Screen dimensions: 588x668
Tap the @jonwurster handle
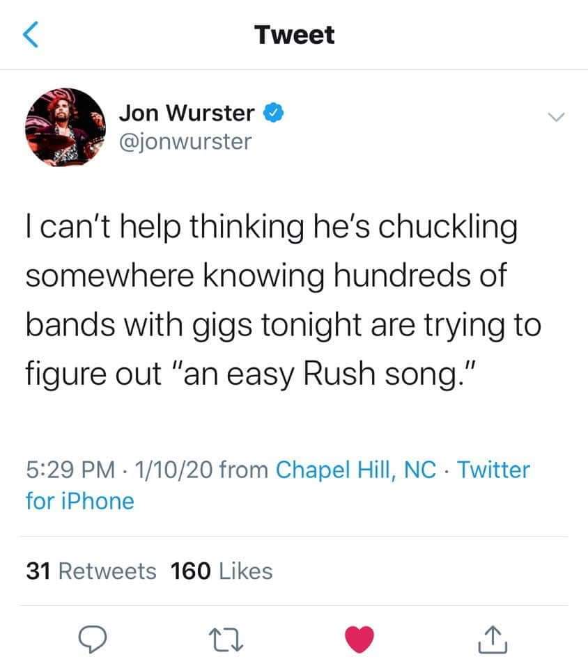coord(185,142)
